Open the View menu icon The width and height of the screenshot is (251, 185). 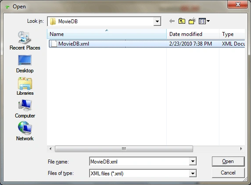[202, 21]
